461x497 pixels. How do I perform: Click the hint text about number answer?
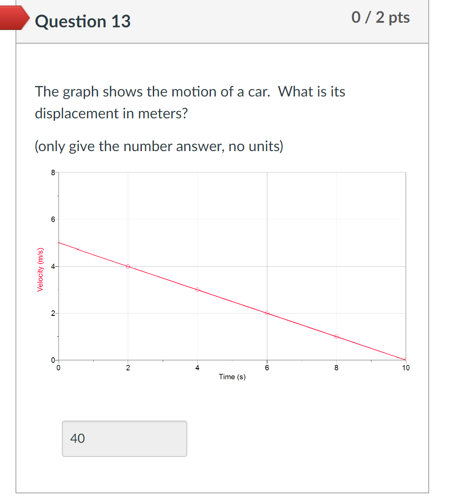[159, 146]
